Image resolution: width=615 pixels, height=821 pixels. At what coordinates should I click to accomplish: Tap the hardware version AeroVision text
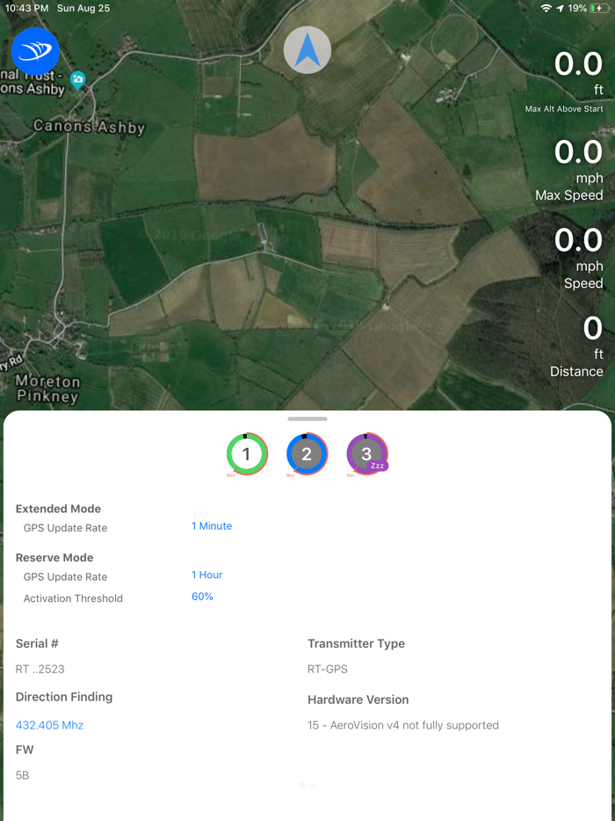click(x=403, y=725)
